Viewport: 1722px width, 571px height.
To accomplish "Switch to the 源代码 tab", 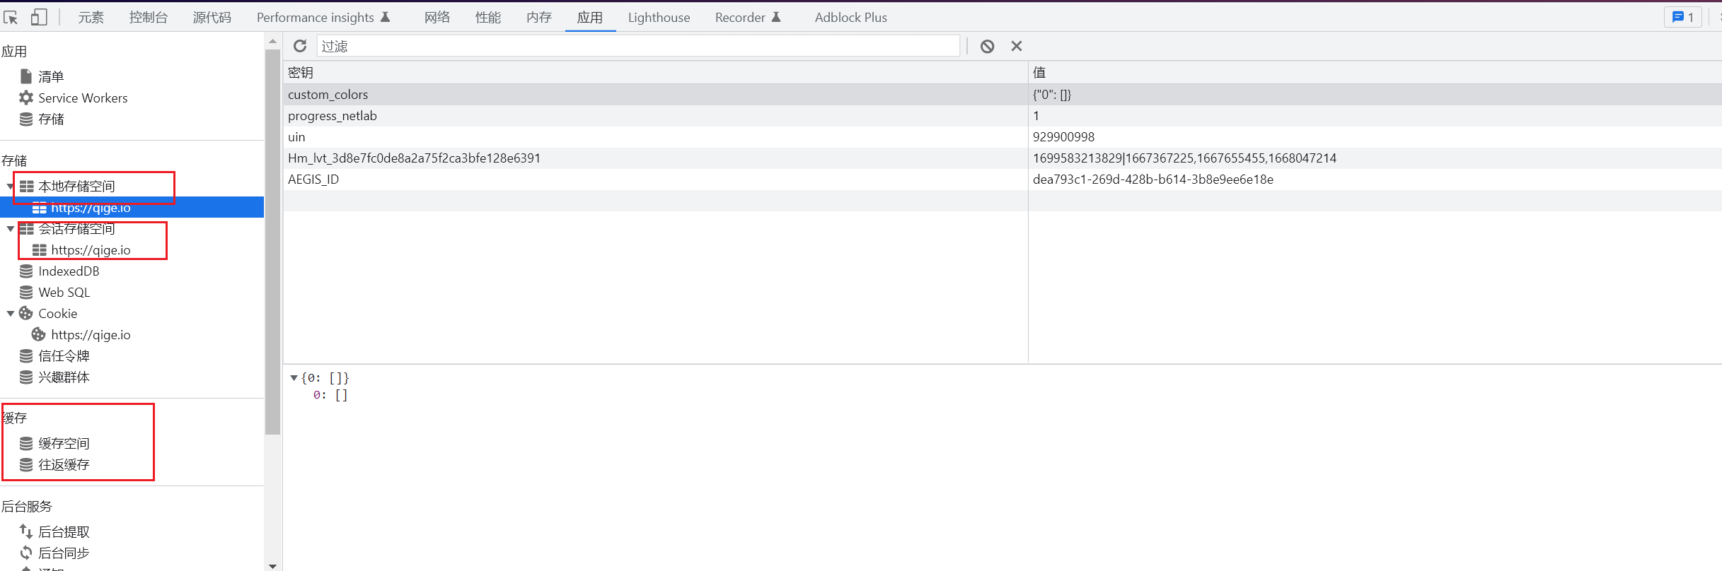I will point(212,17).
